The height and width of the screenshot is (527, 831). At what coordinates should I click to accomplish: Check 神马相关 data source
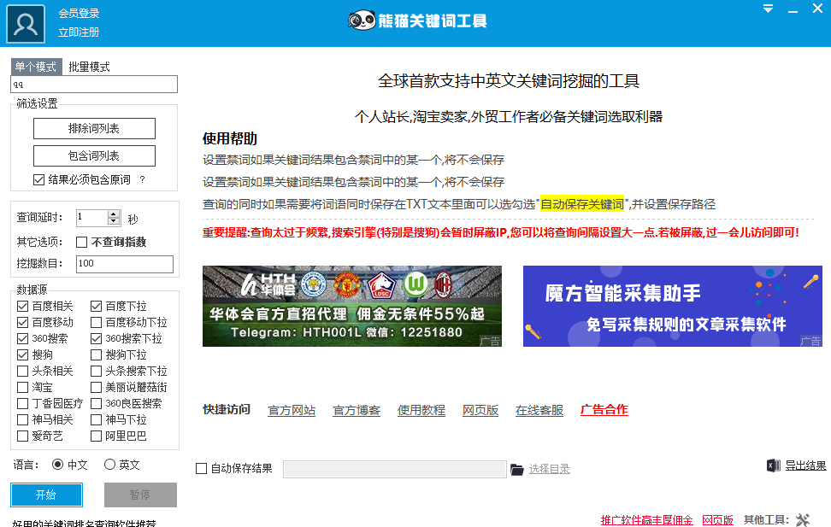pyautogui.click(x=22, y=419)
